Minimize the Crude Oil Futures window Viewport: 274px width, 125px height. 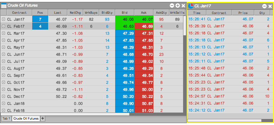point(172,6)
